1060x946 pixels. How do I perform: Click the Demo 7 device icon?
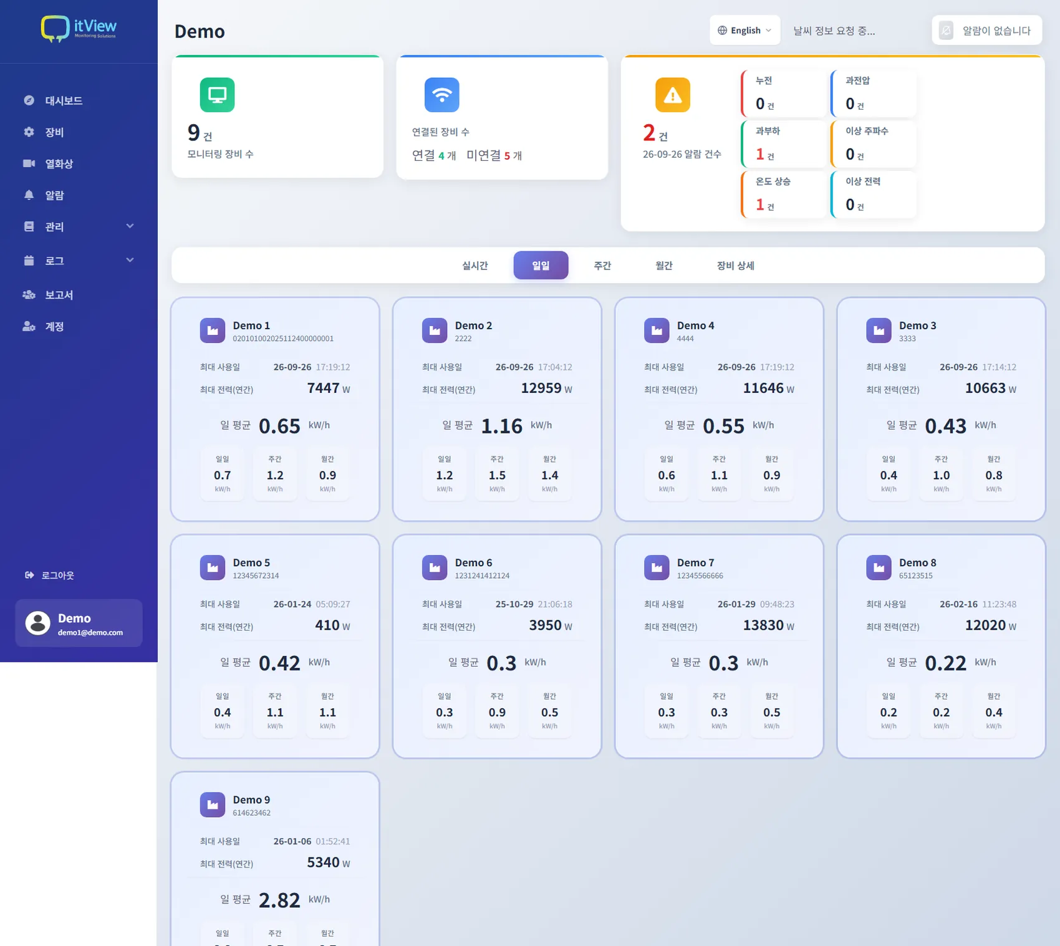[x=656, y=567]
